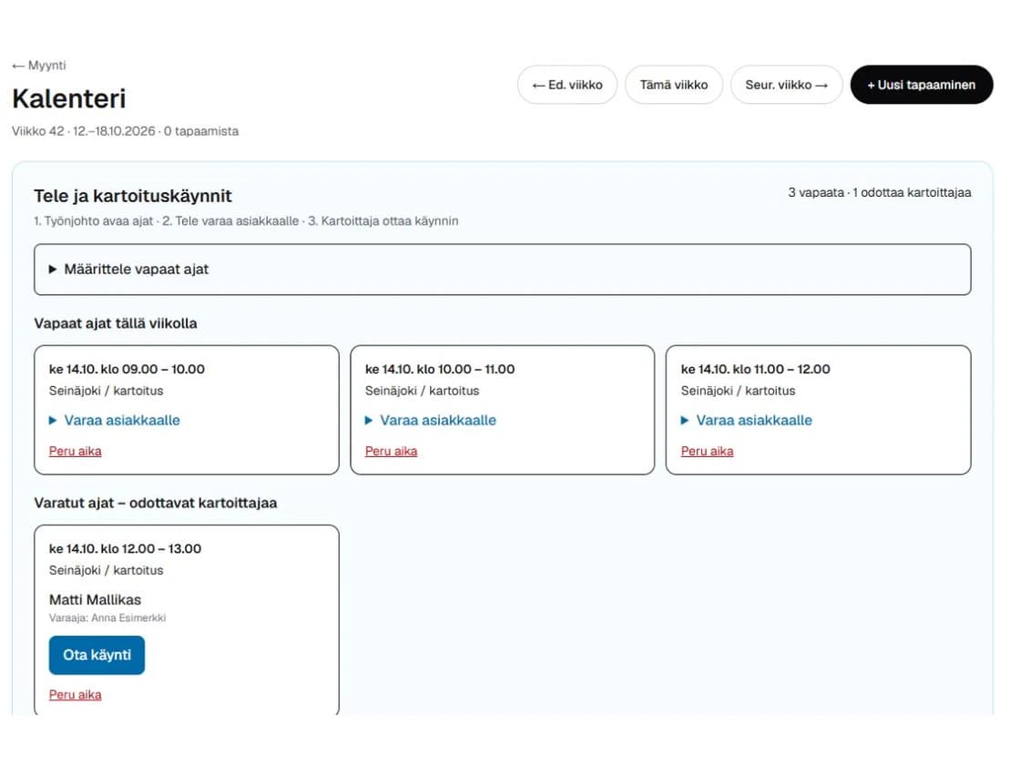The height and width of the screenshot is (765, 1020).
Task: Select the Kalenteri page heading
Action: click(x=69, y=99)
